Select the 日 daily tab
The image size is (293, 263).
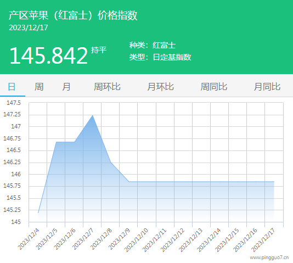12,87
